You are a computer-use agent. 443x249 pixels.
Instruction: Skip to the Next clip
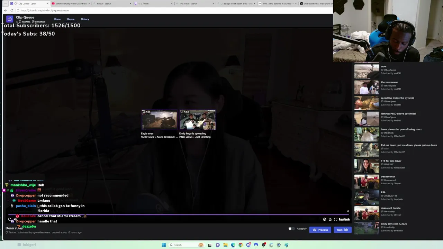point(342,230)
